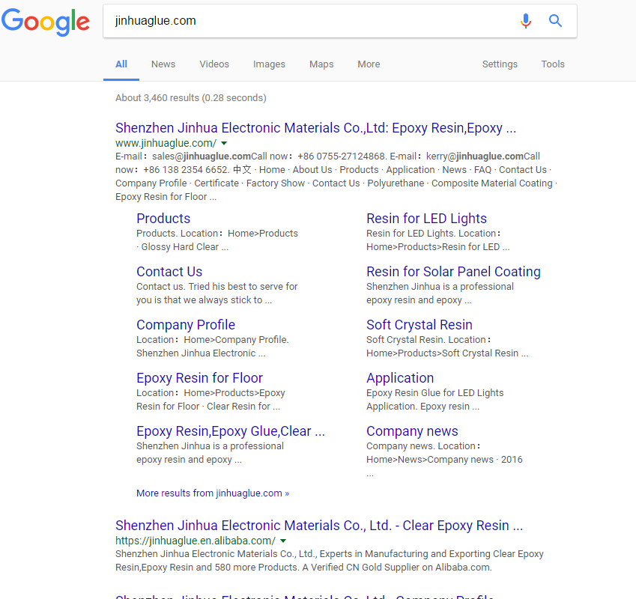Select the All search tab
Image resolution: width=636 pixels, height=599 pixels.
121,64
